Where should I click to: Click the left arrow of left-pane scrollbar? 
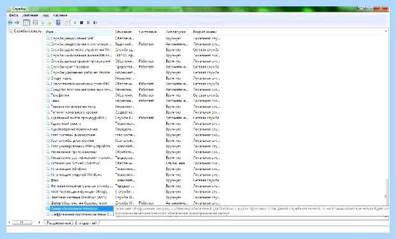10,222
